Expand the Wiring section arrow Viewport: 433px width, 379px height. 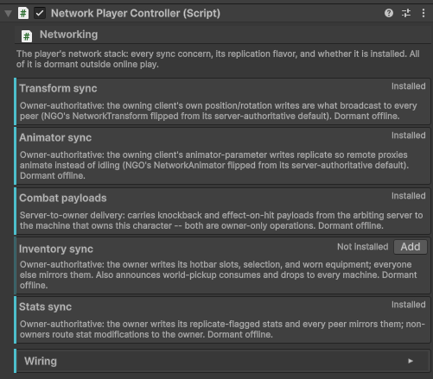click(411, 361)
